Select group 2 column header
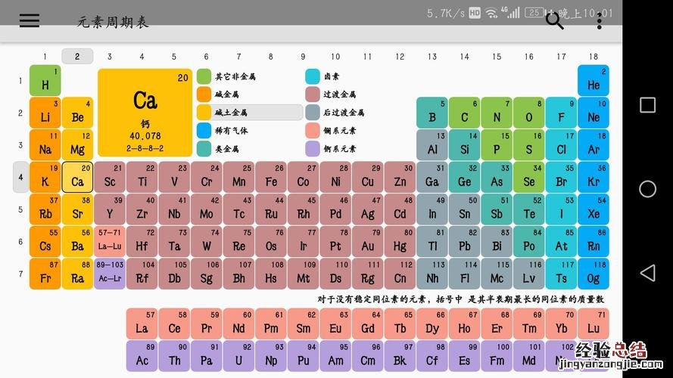The height and width of the screenshot is (378, 673). 77,56
